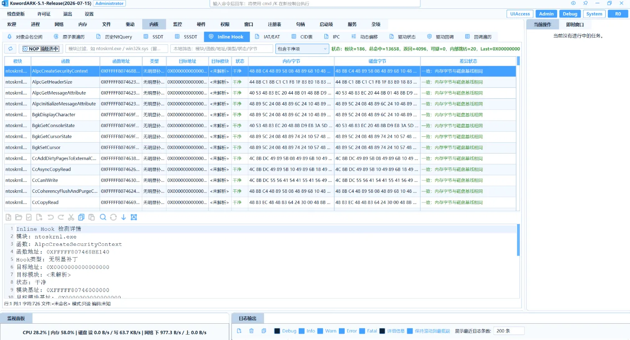This screenshot has height=340, width=630.
Task: Open the 检查更新 menu
Action: pyautogui.click(x=16, y=14)
